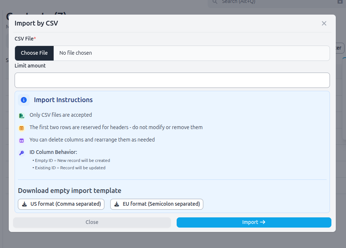Download the EU format semicolon separated template
This screenshot has height=248, width=346.
point(157,204)
